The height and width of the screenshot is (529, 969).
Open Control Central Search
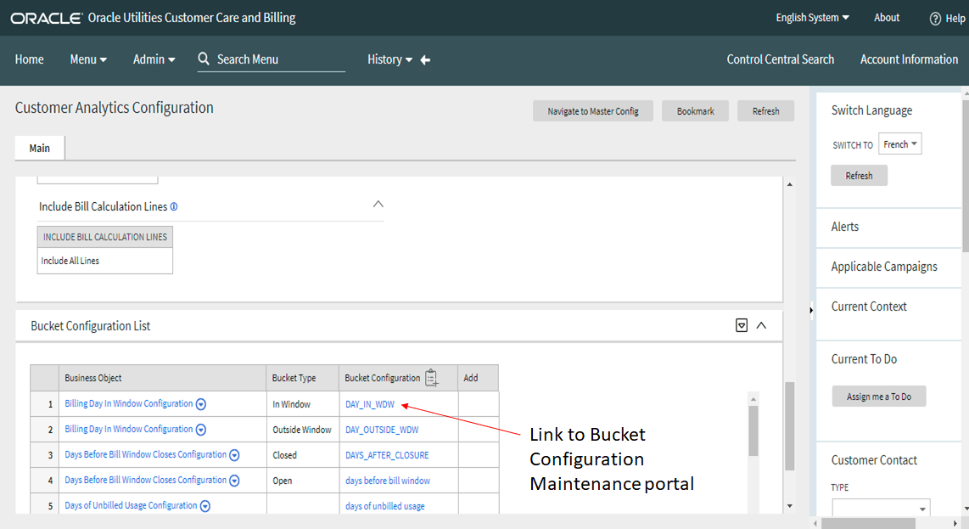click(x=780, y=59)
